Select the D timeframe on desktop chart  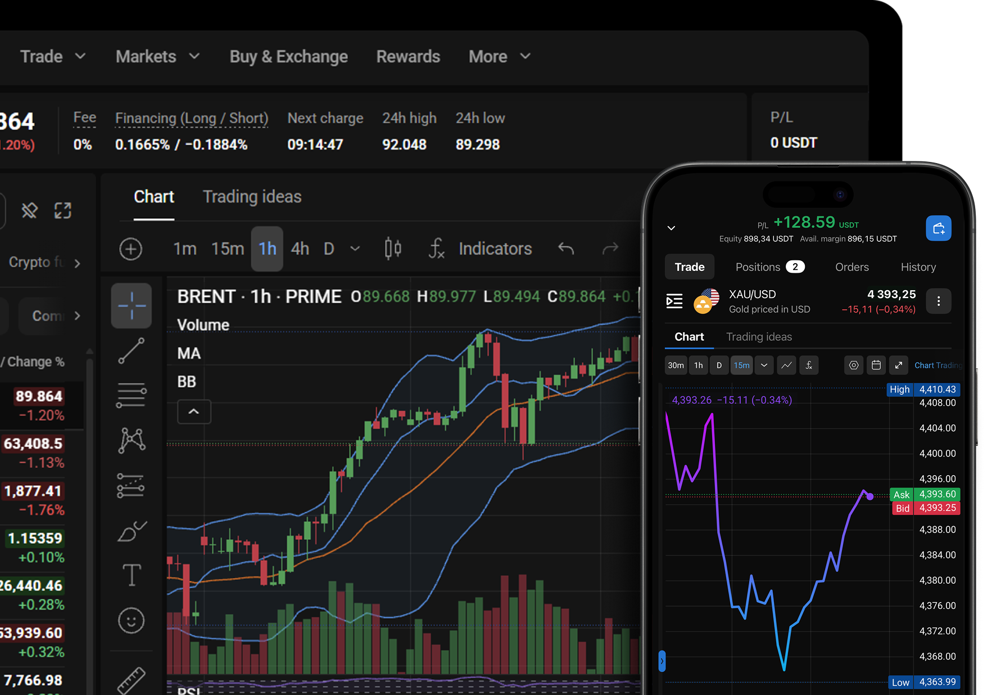coord(329,249)
